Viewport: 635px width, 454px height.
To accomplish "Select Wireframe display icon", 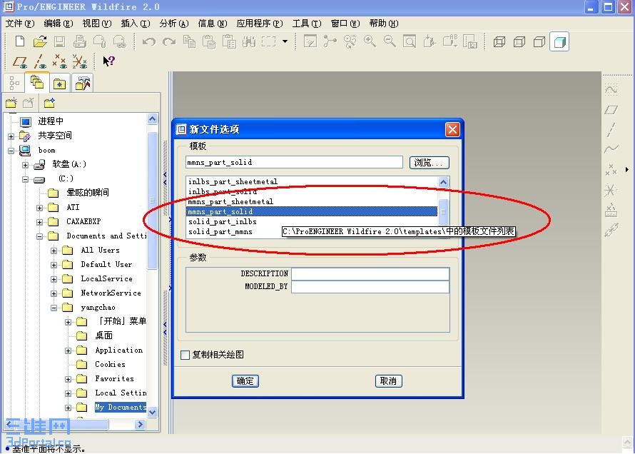I will 499,41.
